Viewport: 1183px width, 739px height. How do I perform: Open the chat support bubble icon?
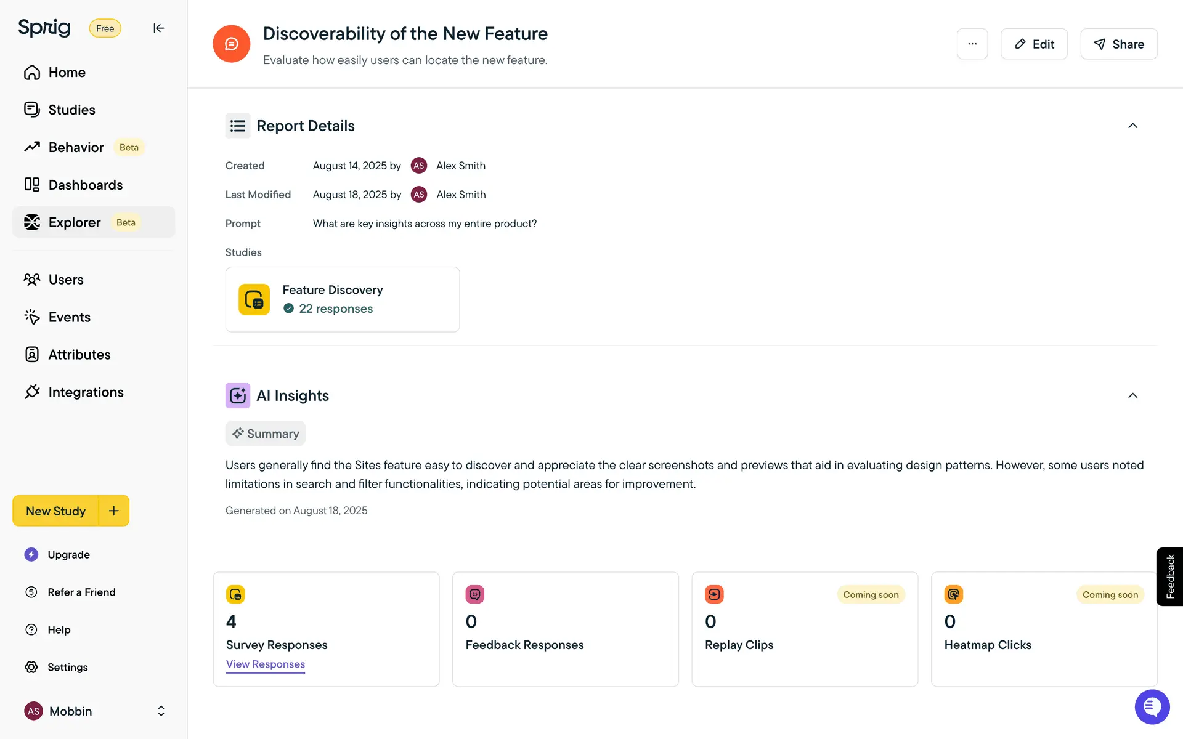click(1152, 706)
